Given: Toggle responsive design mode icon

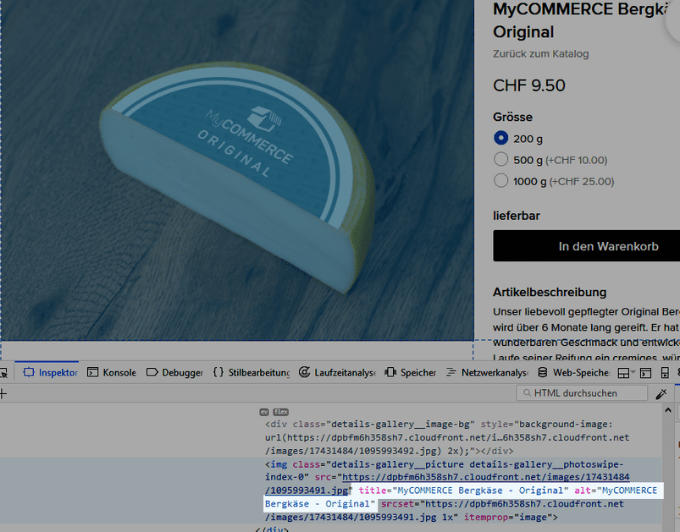Looking at the screenshot, I should pos(665,373).
